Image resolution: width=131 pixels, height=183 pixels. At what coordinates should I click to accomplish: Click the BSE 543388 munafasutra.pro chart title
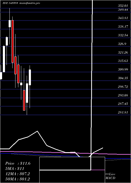click(x=21, y=3)
